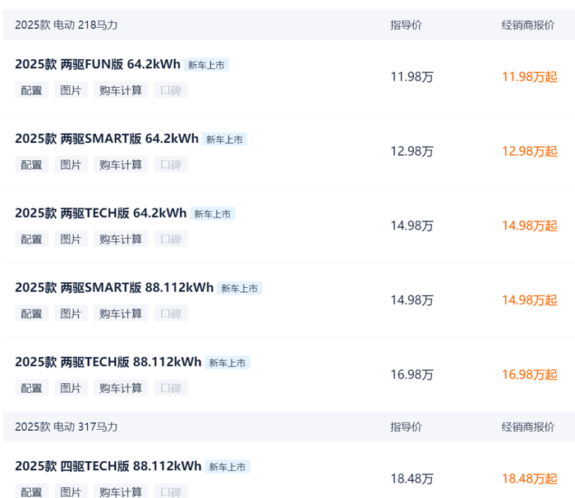Open 购车计算 for 两驱TECH版 88.112kWh
This screenshot has width=575, height=498.
click(121, 388)
